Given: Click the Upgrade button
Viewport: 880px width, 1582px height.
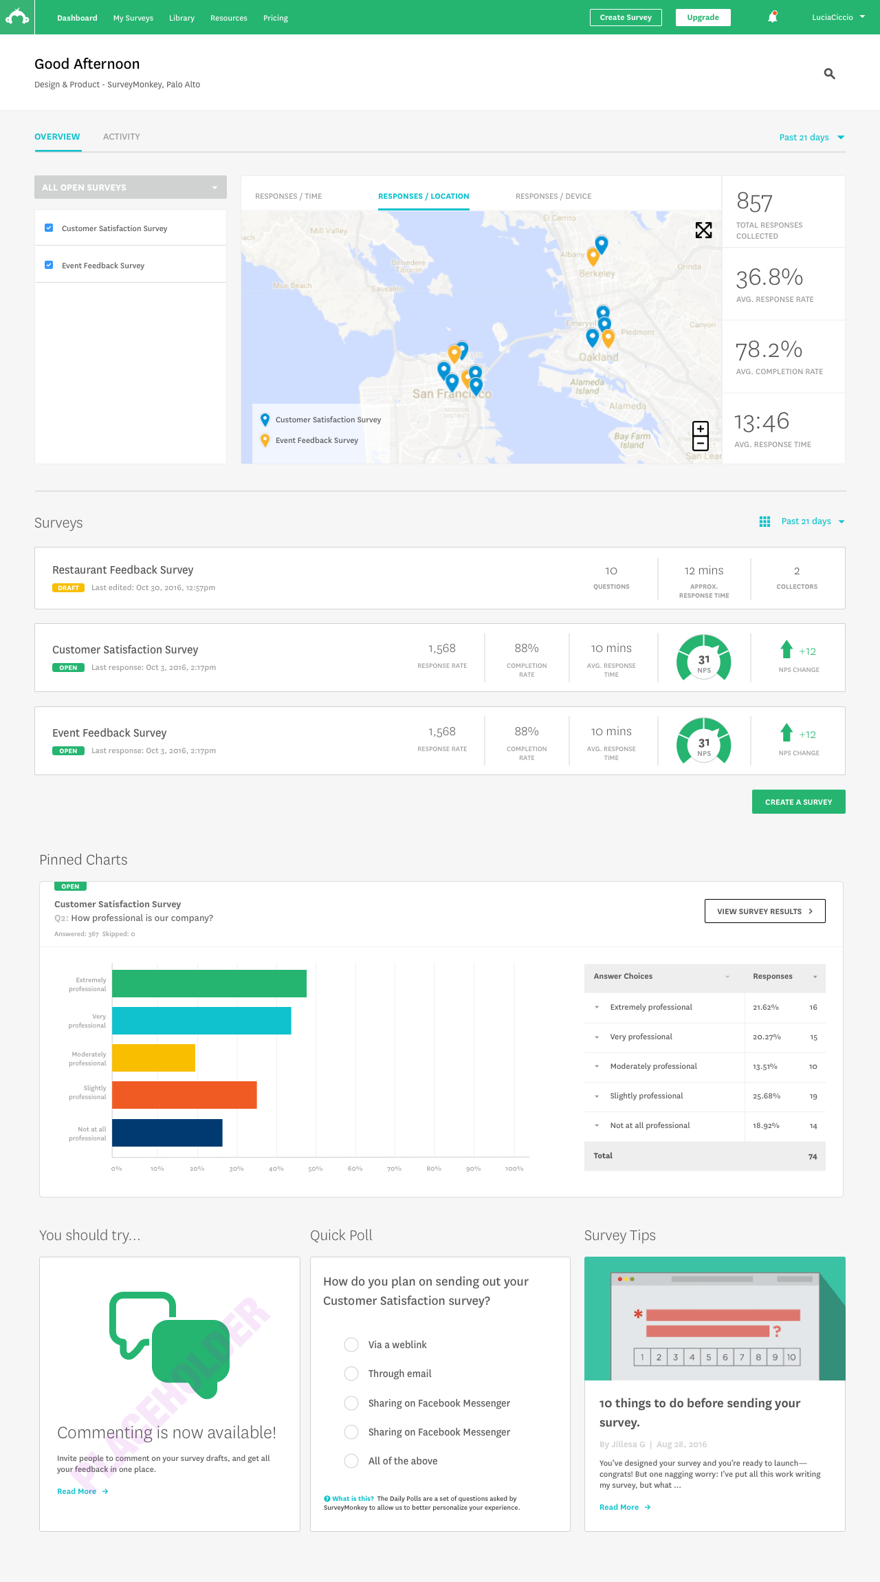Looking at the screenshot, I should [x=703, y=17].
